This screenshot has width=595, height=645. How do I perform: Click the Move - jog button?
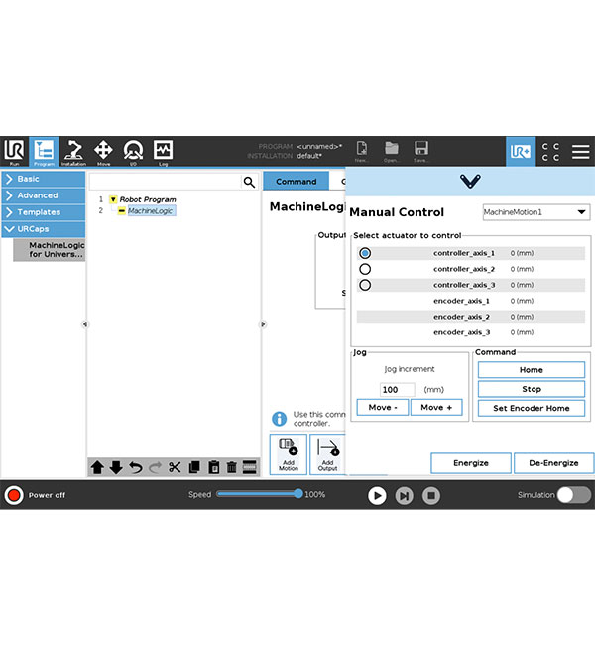click(x=383, y=407)
